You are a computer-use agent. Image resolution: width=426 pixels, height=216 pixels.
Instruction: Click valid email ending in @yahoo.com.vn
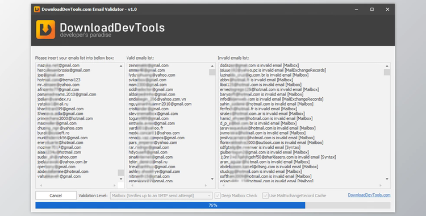(157, 99)
